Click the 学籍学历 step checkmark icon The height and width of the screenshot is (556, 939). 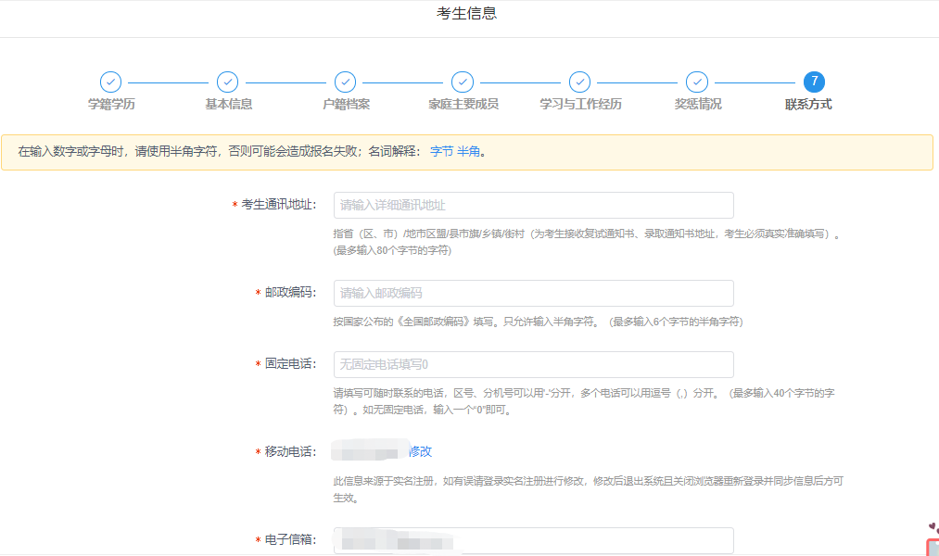pos(111,82)
